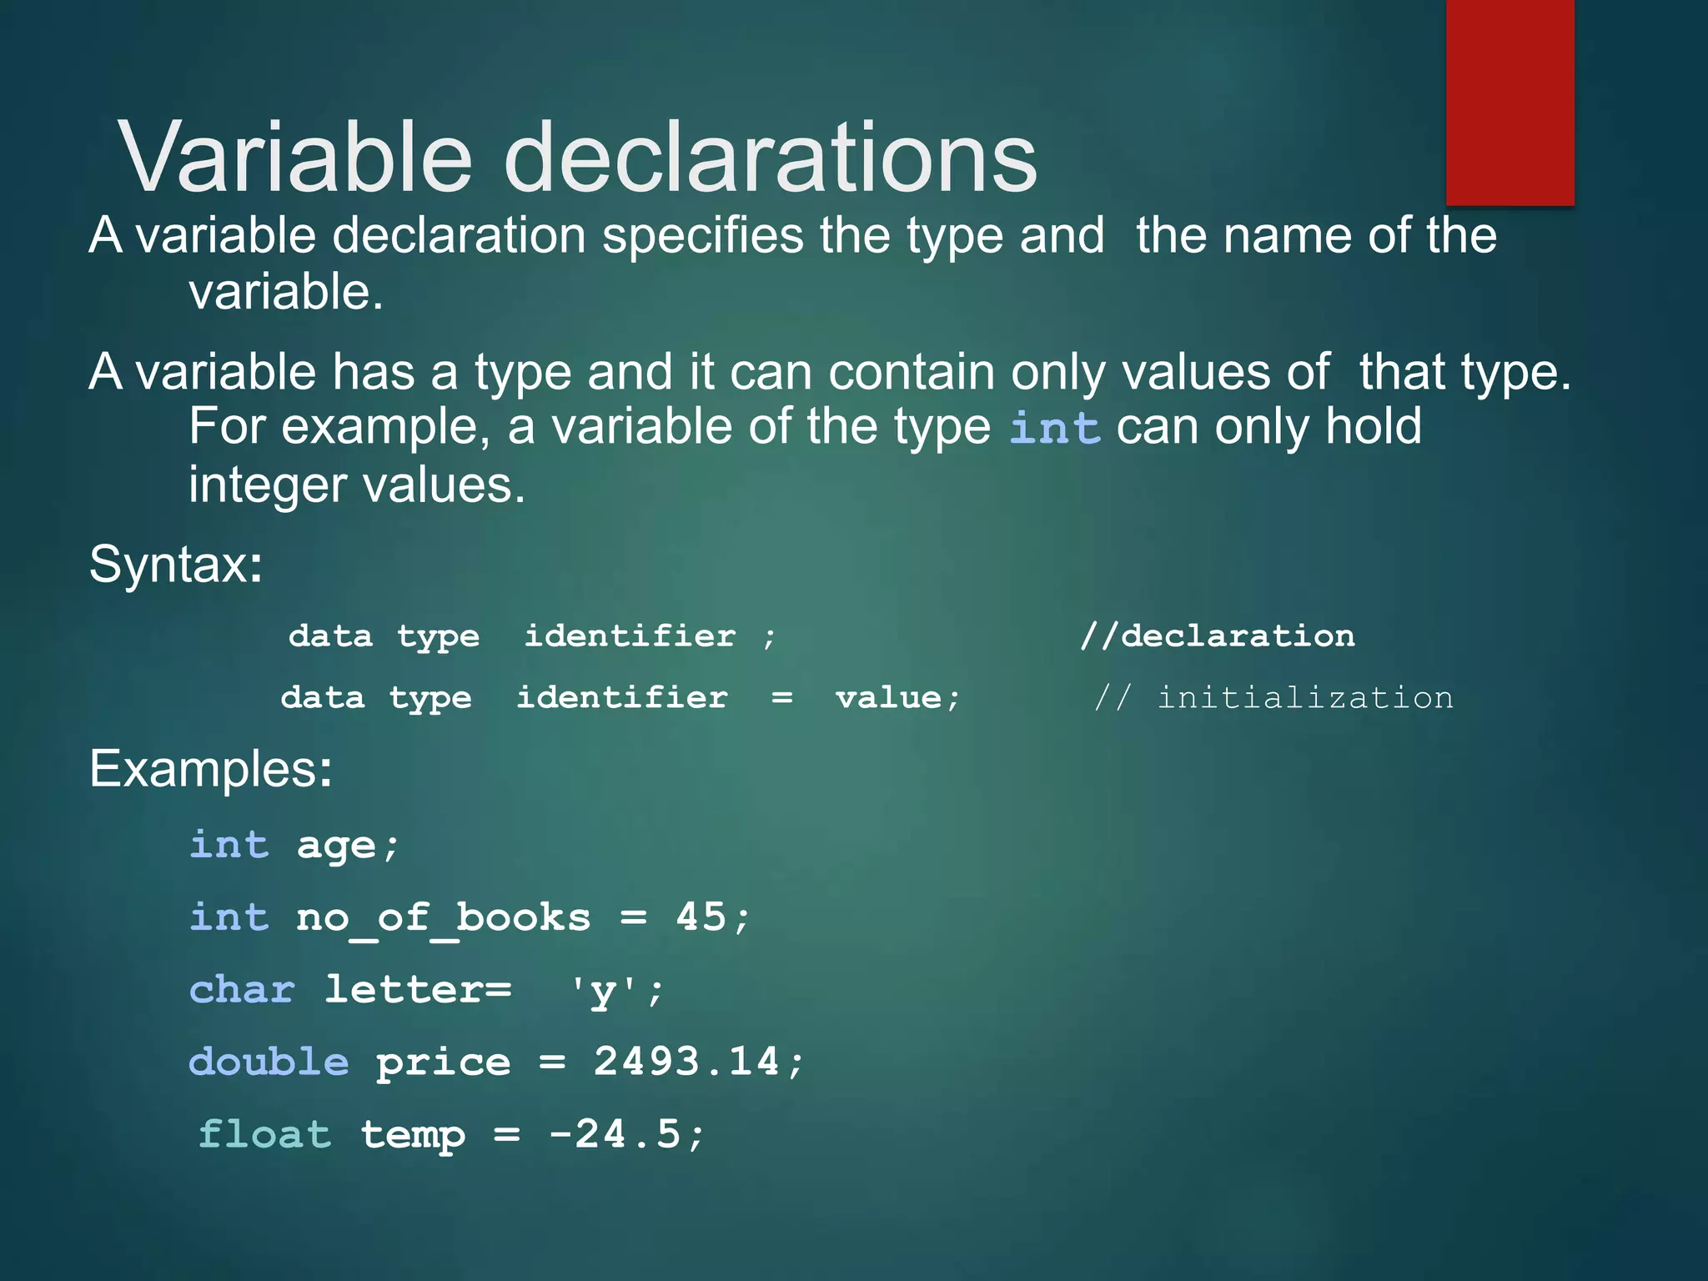Click the 'char' keyword
1708x1281 pixels.
(242, 990)
